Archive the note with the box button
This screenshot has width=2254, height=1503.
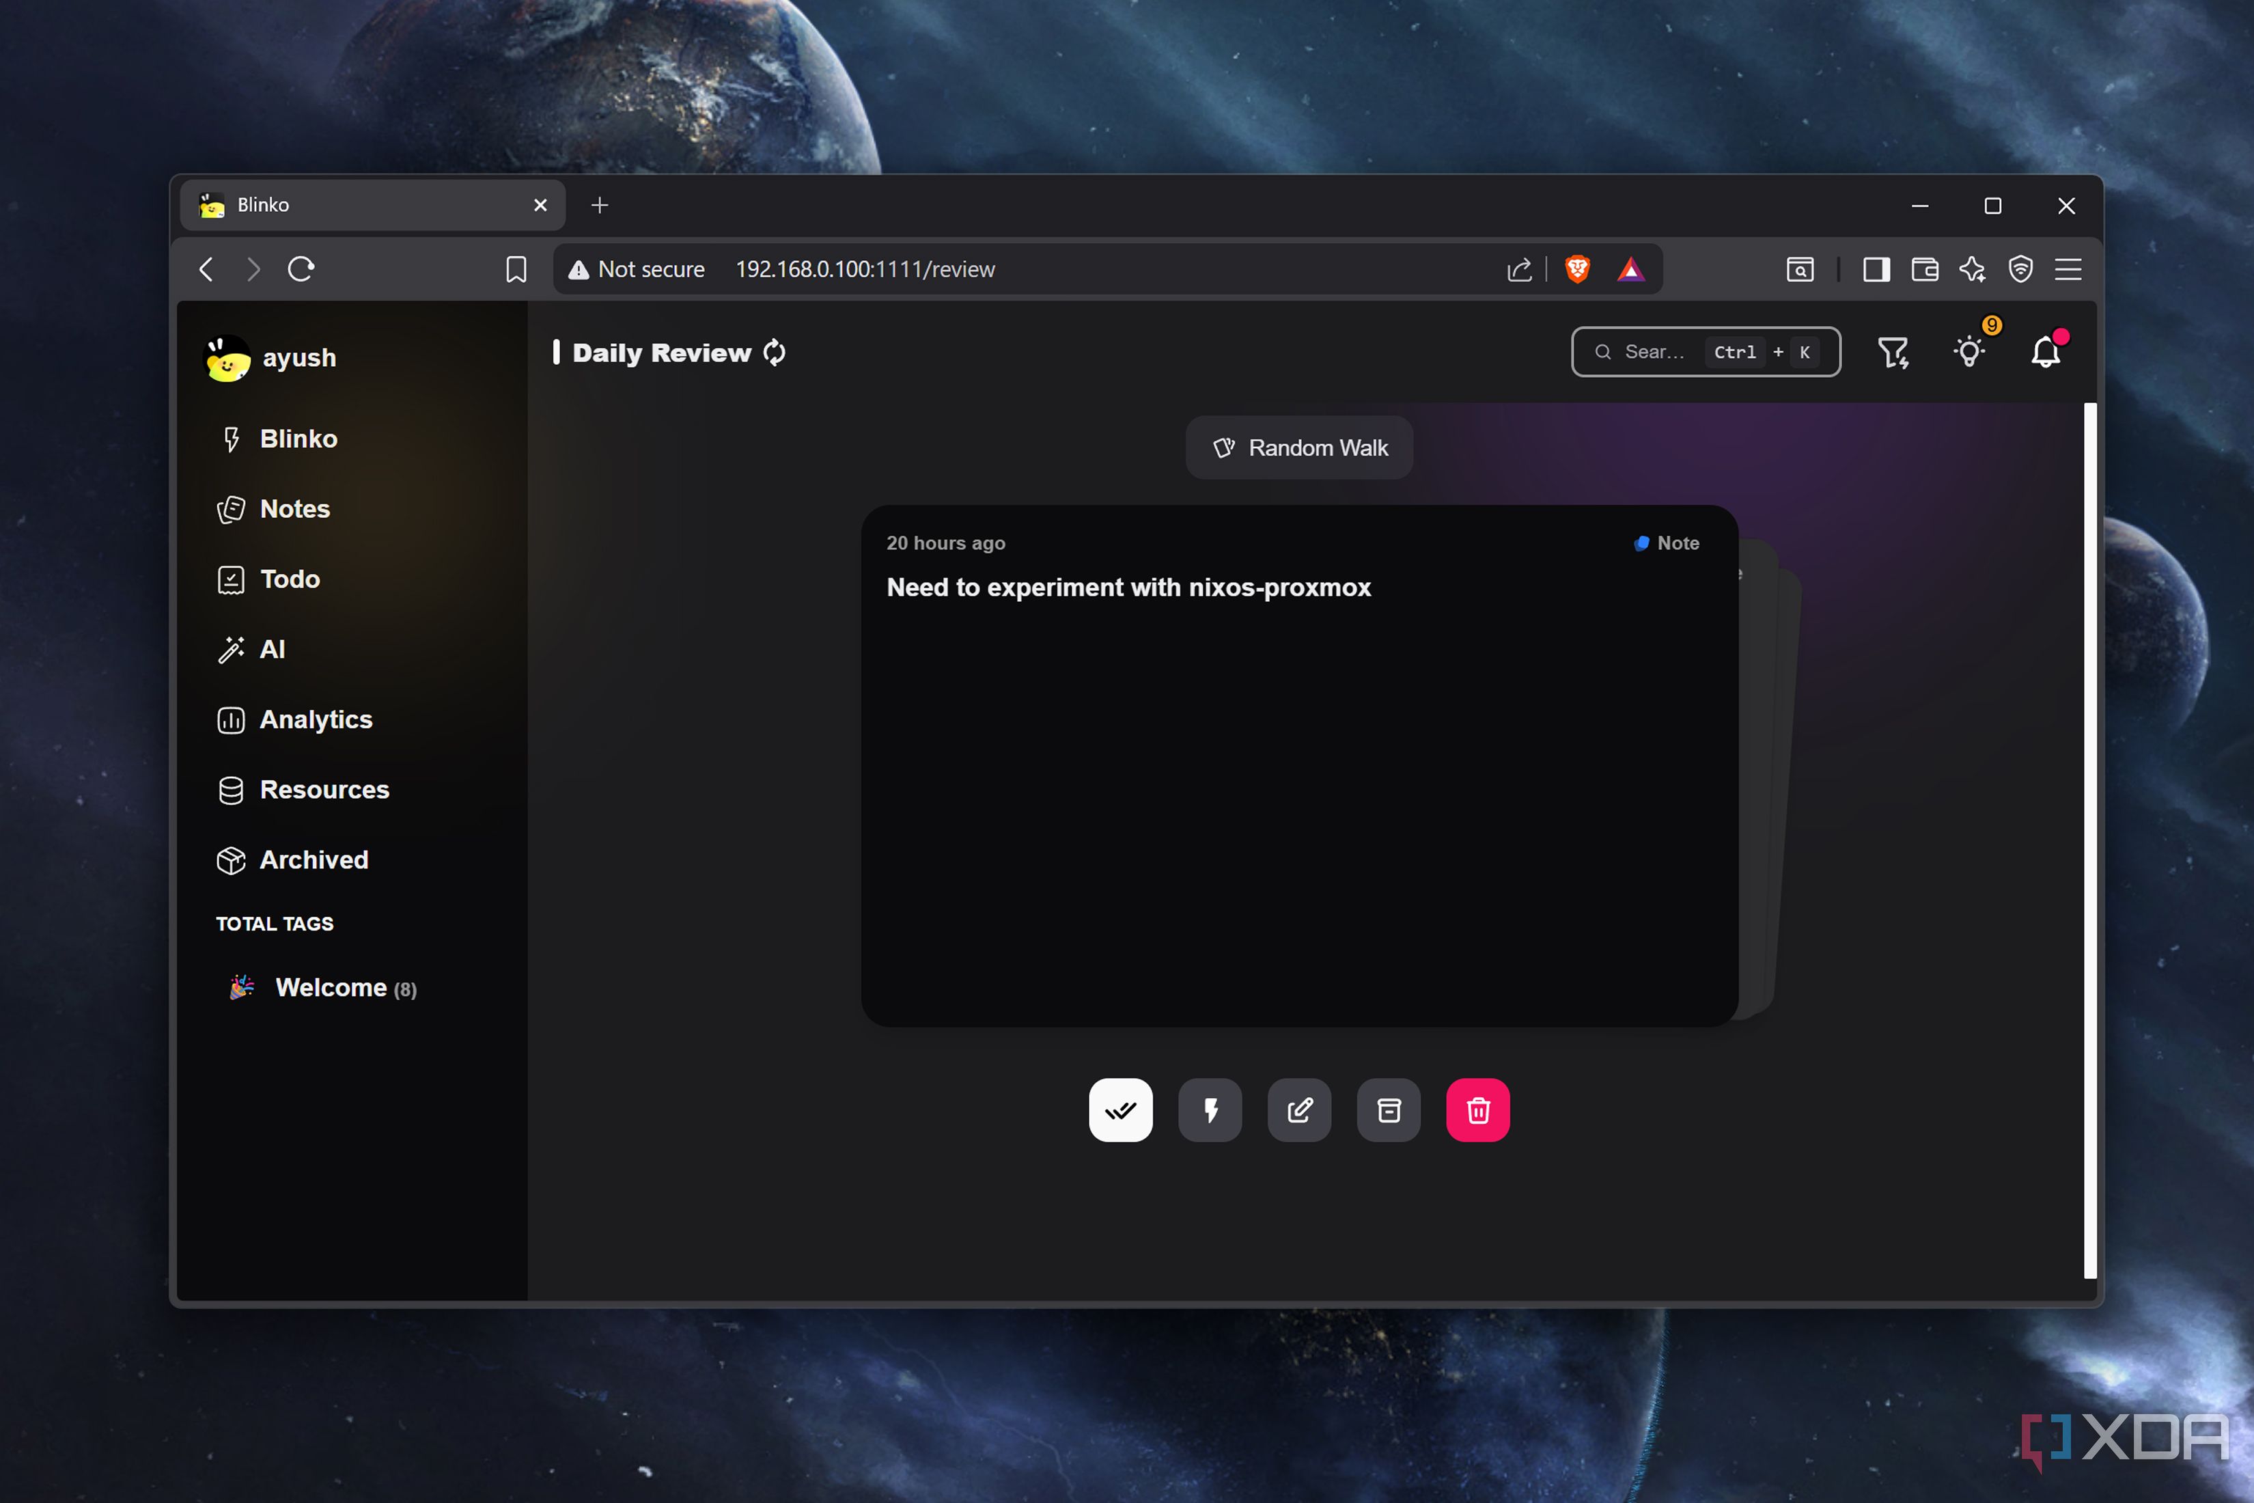(x=1389, y=1110)
